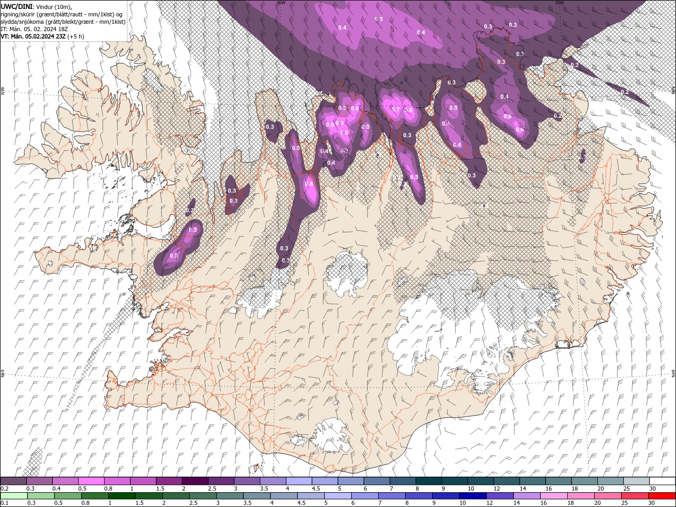Select the grey-blue swatch labeled 4 in the green row
Screen dimensions: 676x507
click(x=284, y=495)
